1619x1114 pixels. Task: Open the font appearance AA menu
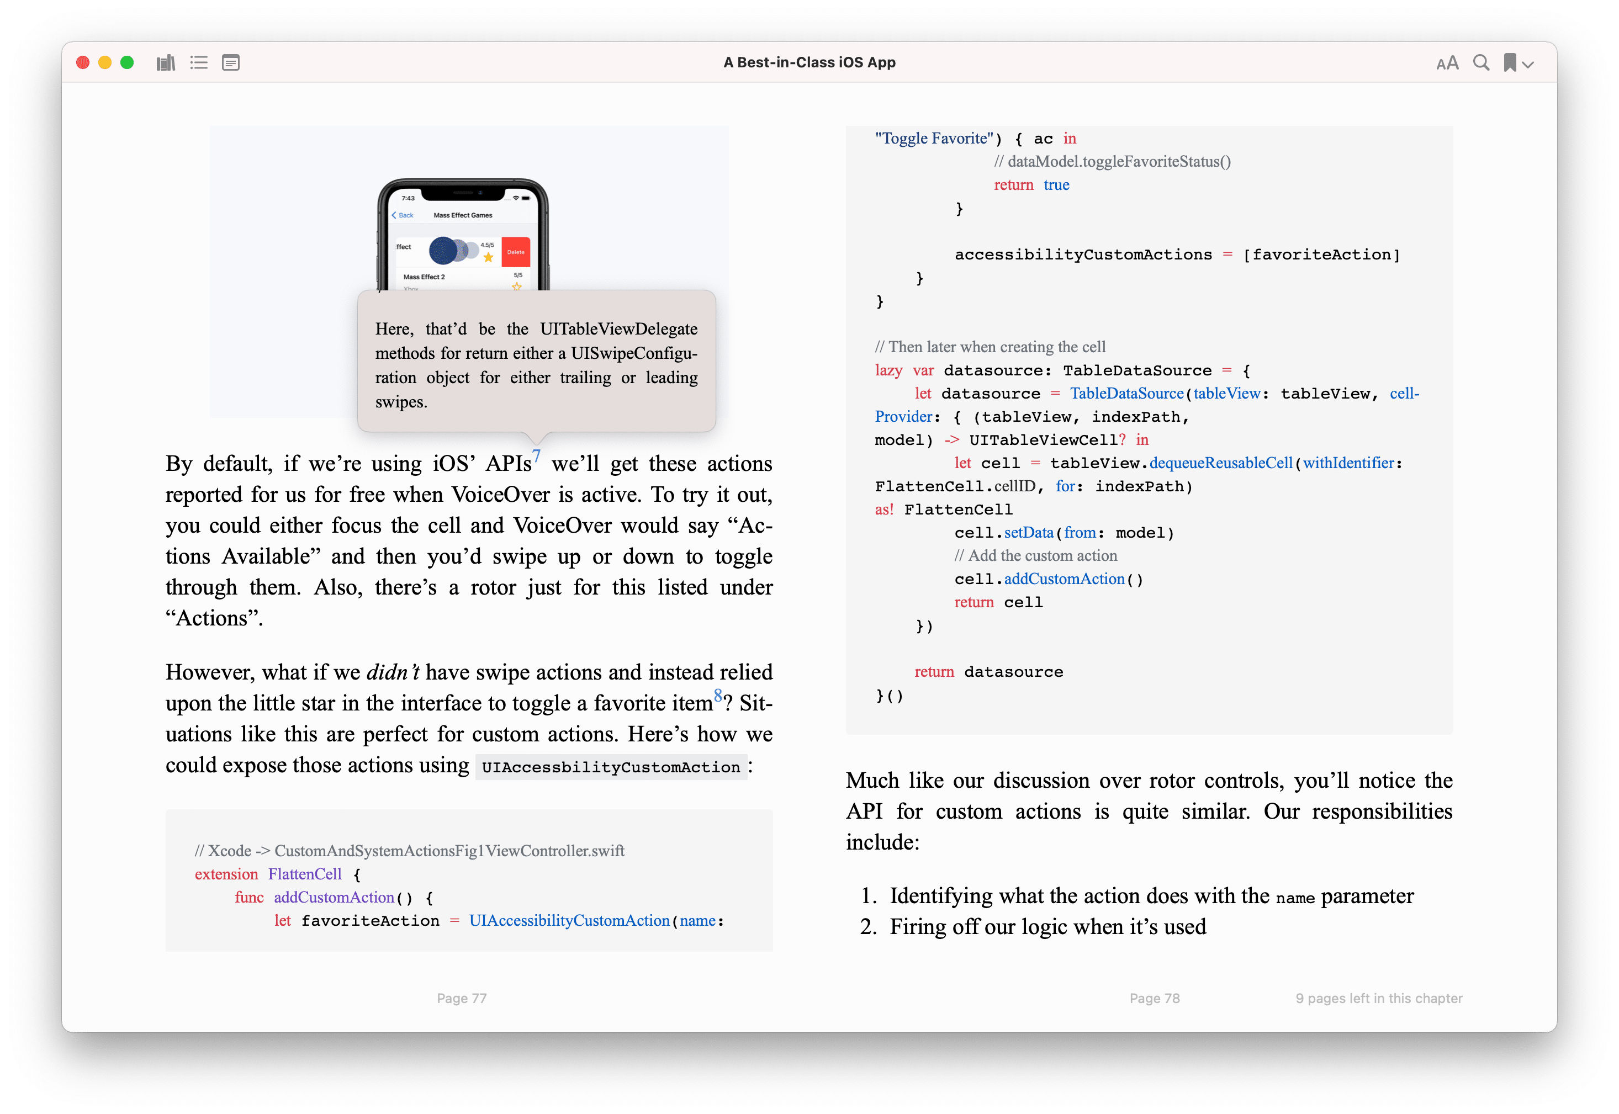(1447, 63)
